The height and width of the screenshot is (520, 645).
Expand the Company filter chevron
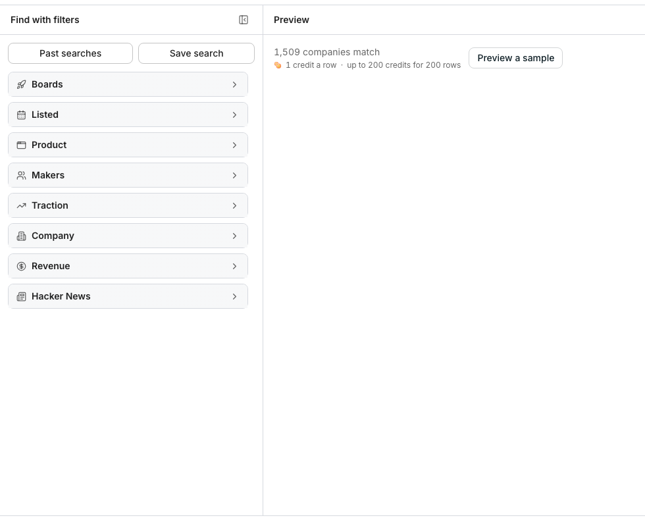click(234, 236)
